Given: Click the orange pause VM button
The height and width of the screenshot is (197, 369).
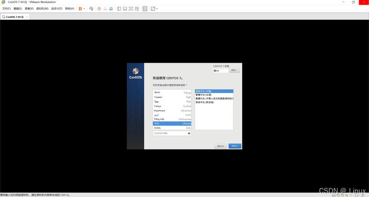Looking at the screenshot, I should (x=80, y=8).
